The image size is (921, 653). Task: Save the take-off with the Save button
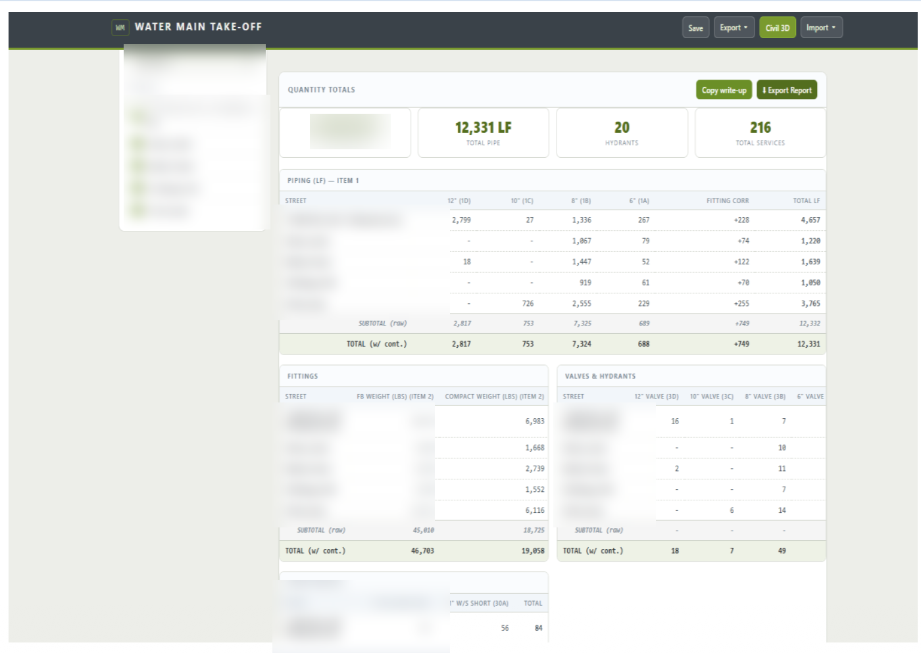coord(695,28)
